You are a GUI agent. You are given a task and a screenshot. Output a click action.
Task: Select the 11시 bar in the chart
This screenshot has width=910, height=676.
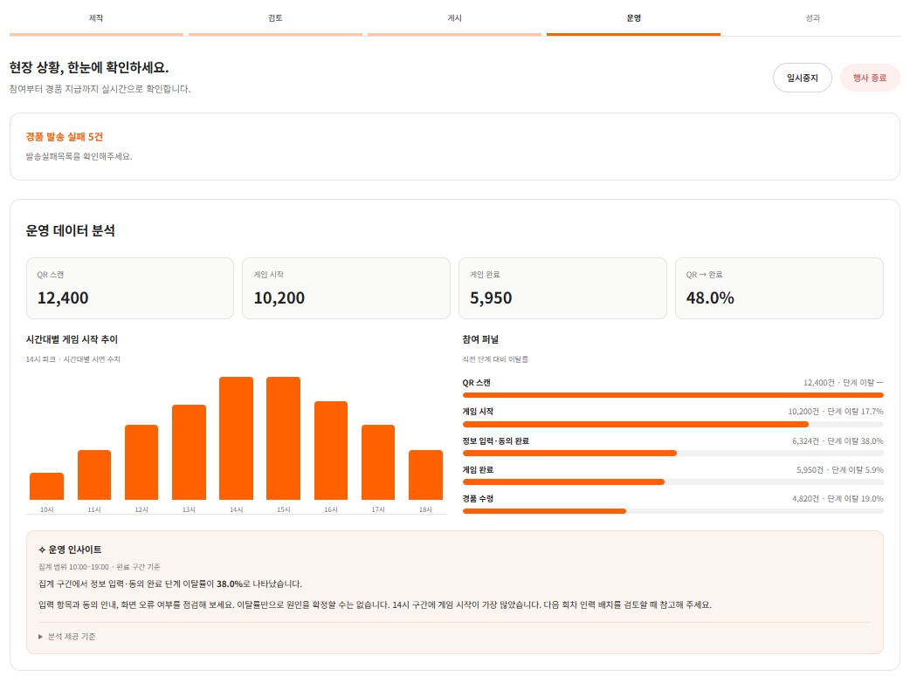pos(94,475)
